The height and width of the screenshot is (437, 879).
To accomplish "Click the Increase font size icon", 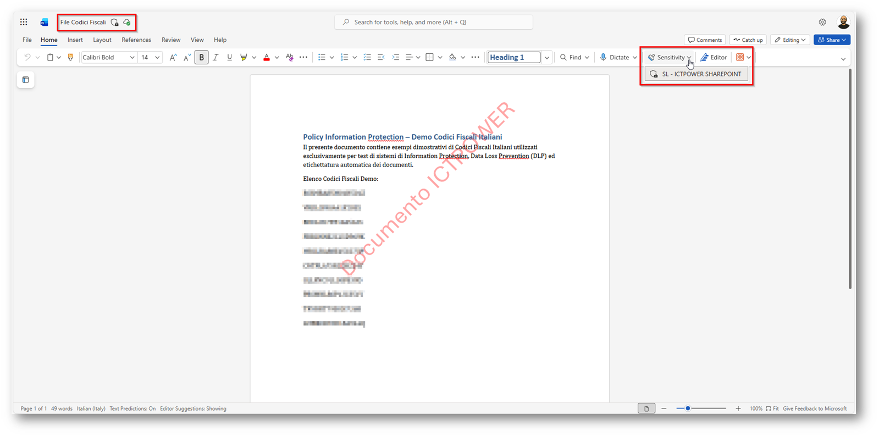I will click(173, 57).
